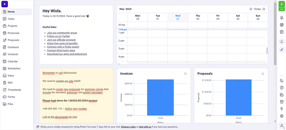Click the Inbox tray icon
The image size is (286, 130).
click(4, 75)
